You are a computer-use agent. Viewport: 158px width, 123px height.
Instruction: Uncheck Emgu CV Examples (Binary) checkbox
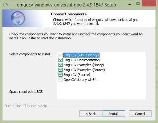(60, 65)
